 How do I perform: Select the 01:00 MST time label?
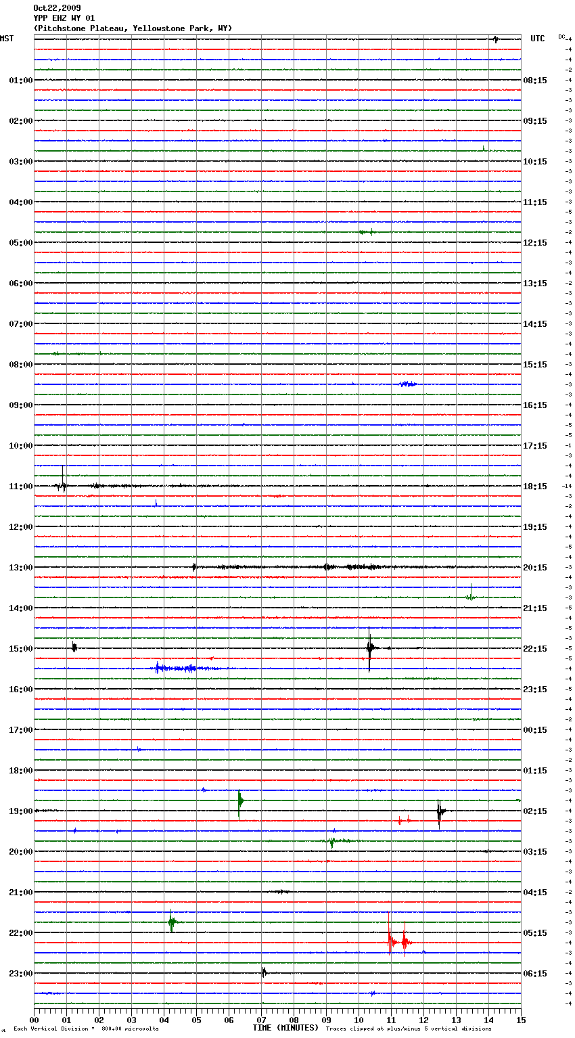[x=21, y=81]
